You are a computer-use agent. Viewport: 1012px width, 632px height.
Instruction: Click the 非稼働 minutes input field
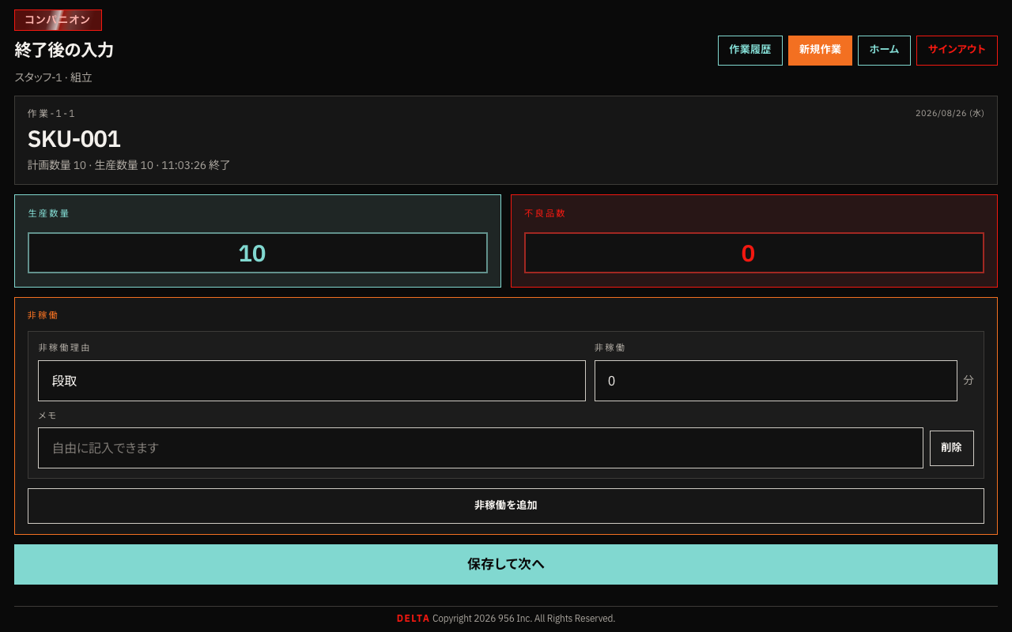tap(776, 381)
